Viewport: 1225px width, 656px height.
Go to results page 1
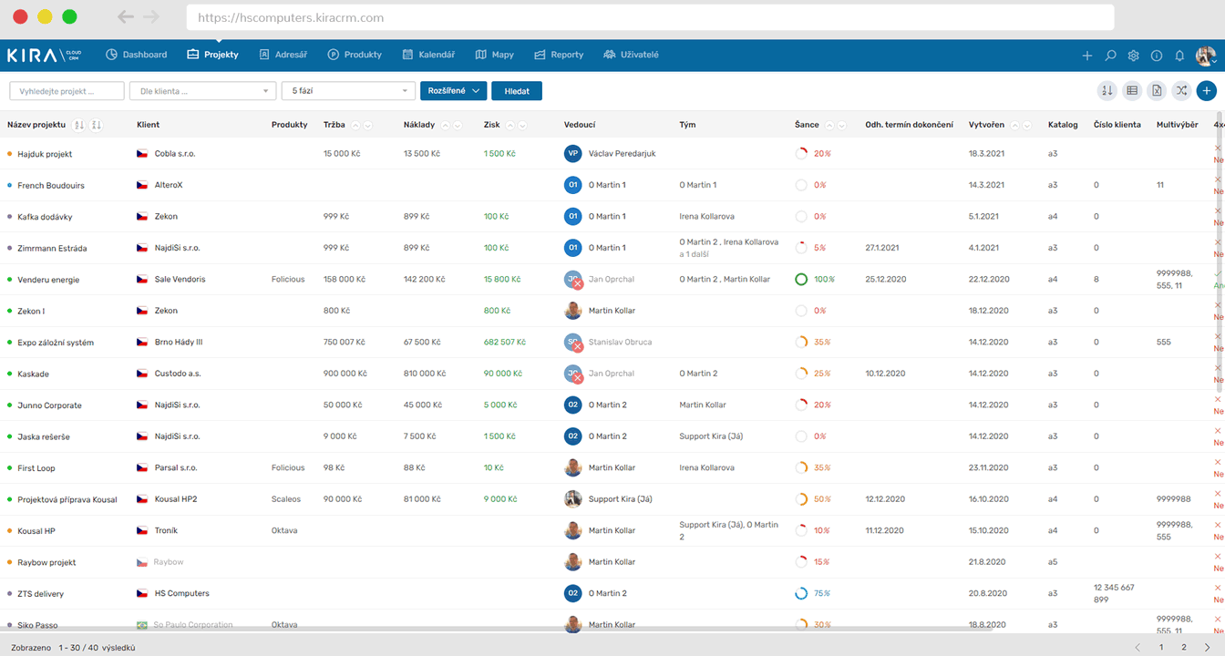pos(1161,647)
